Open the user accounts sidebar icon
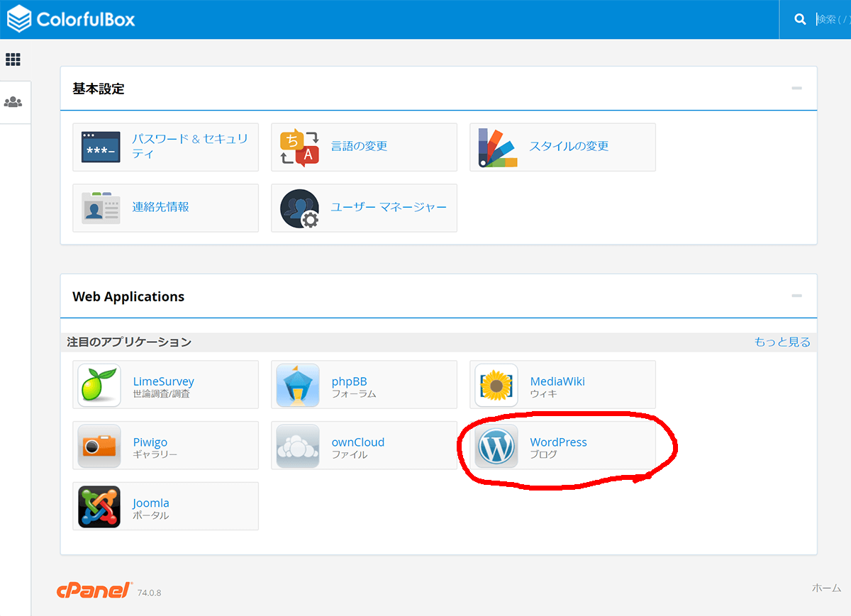851x616 pixels. point(13,102)
